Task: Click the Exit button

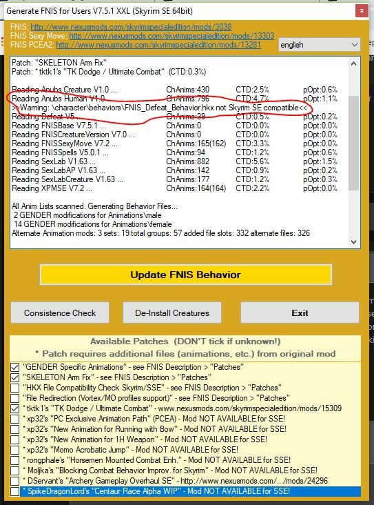Action: [x=300, y=313]
